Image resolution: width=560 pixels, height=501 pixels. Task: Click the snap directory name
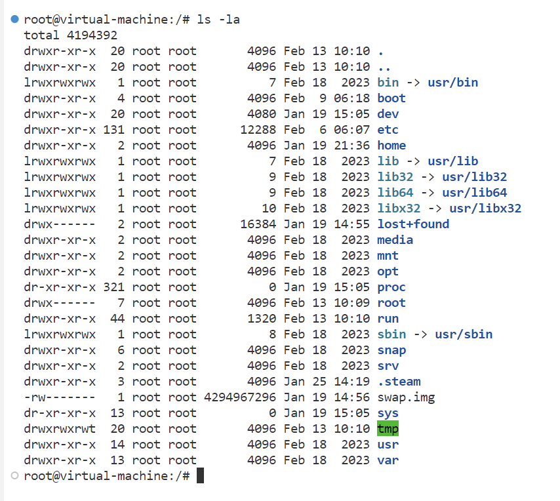pos(391,350)
